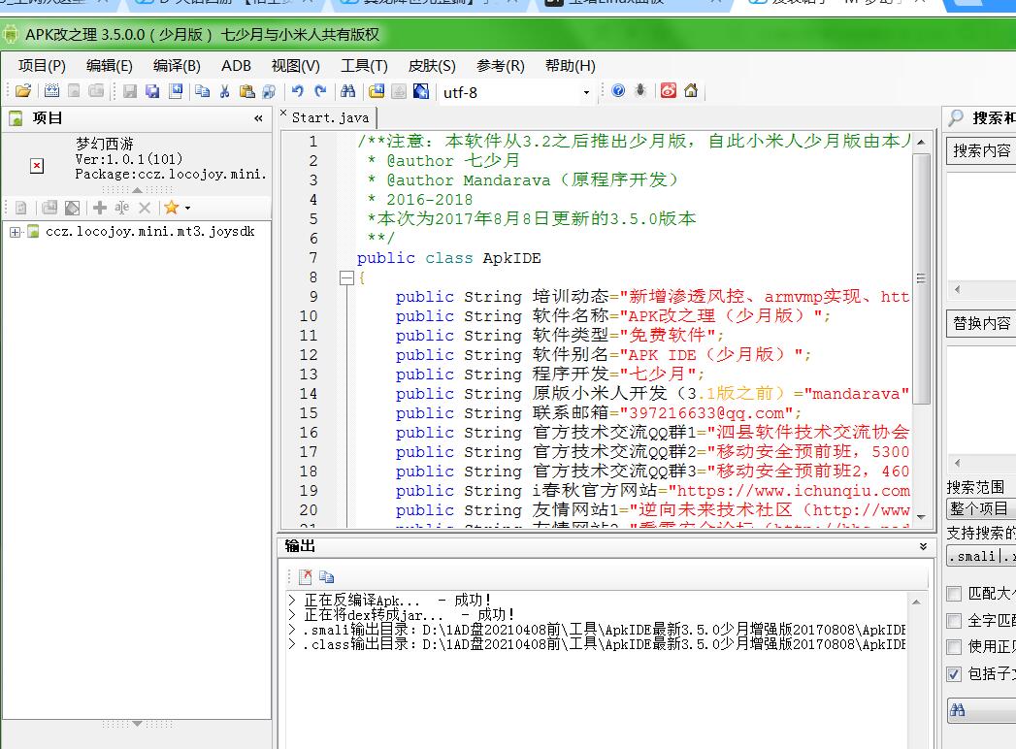
Task: Click the Undo arrow icon
Action: click(x=297, y=91)
